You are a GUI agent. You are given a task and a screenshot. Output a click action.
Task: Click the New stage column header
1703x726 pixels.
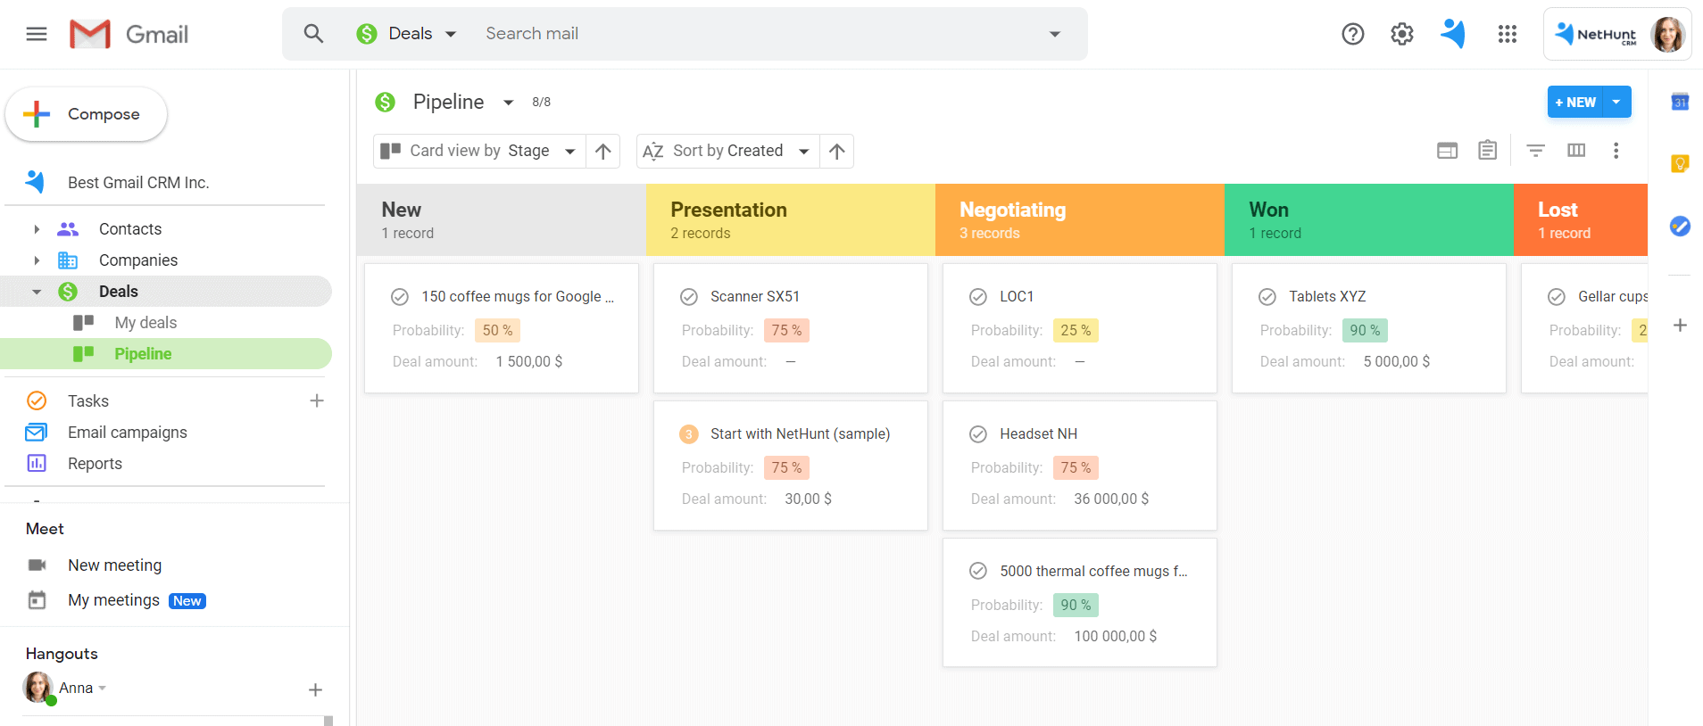pyautogui.click(x=502, y=220)
